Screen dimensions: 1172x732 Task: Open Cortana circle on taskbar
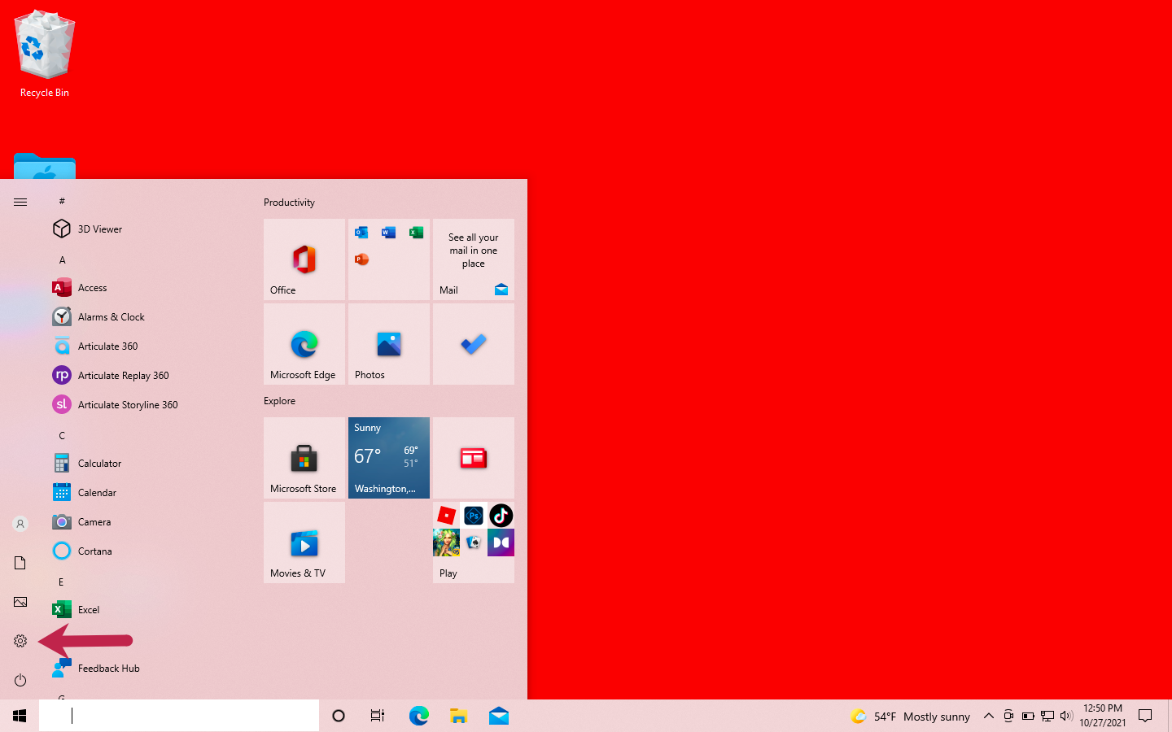(339, 716)
